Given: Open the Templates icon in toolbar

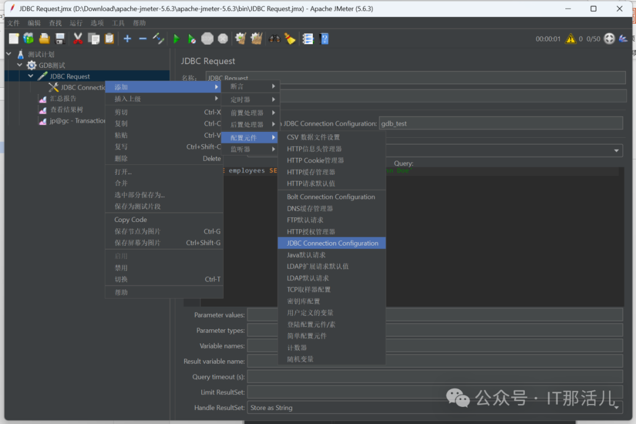Looking at the screenshot, I should pyautogui.click(x=29, y=38).
